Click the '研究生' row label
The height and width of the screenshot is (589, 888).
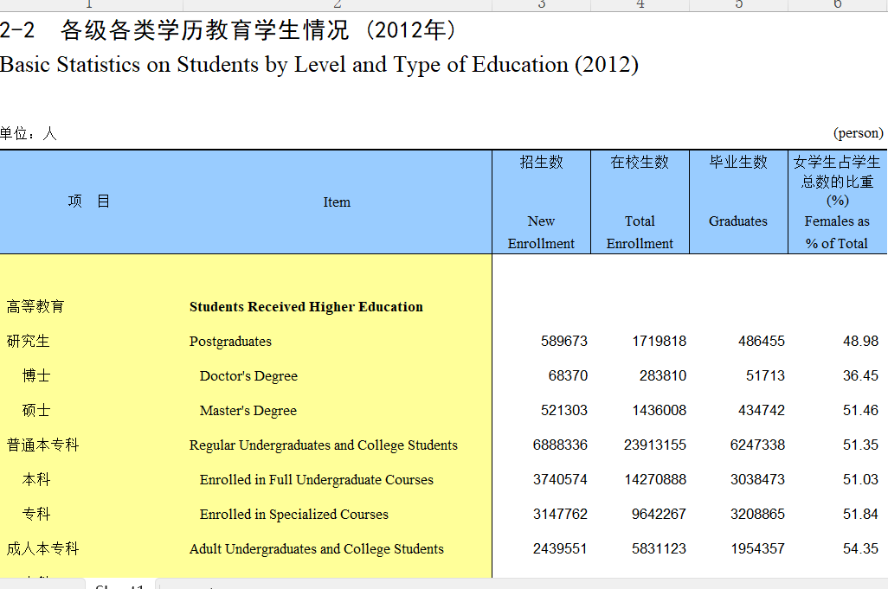(29, 341)
